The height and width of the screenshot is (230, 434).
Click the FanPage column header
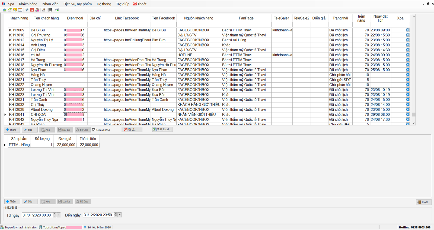click(x=246, y=18)
